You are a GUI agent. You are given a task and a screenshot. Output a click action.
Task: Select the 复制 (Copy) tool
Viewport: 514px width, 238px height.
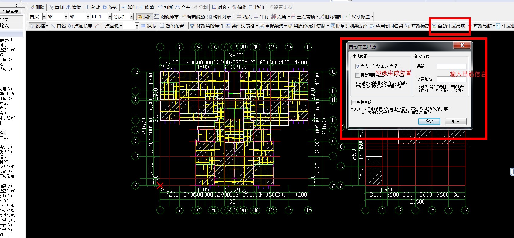(56, 7)
